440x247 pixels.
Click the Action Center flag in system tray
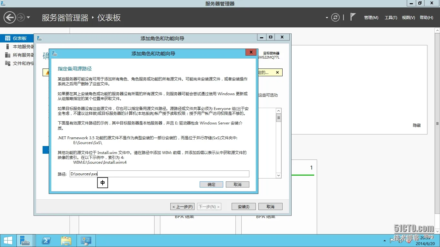click(393, 240)
